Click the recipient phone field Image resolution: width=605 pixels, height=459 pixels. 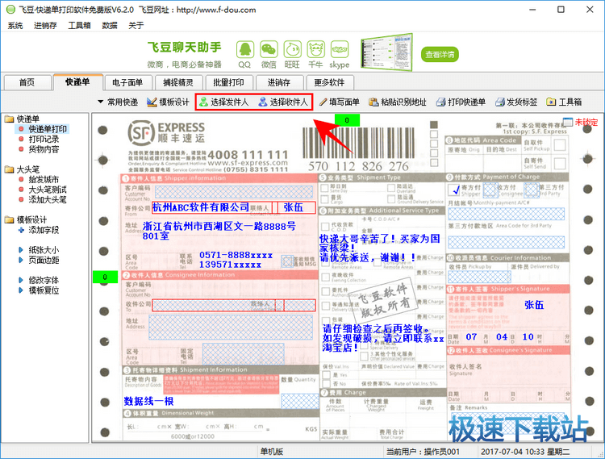point(243,353)
